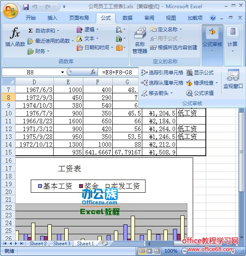Redo the last action
Viewport: 246px width, 256px height.
[x=48, y=7]
